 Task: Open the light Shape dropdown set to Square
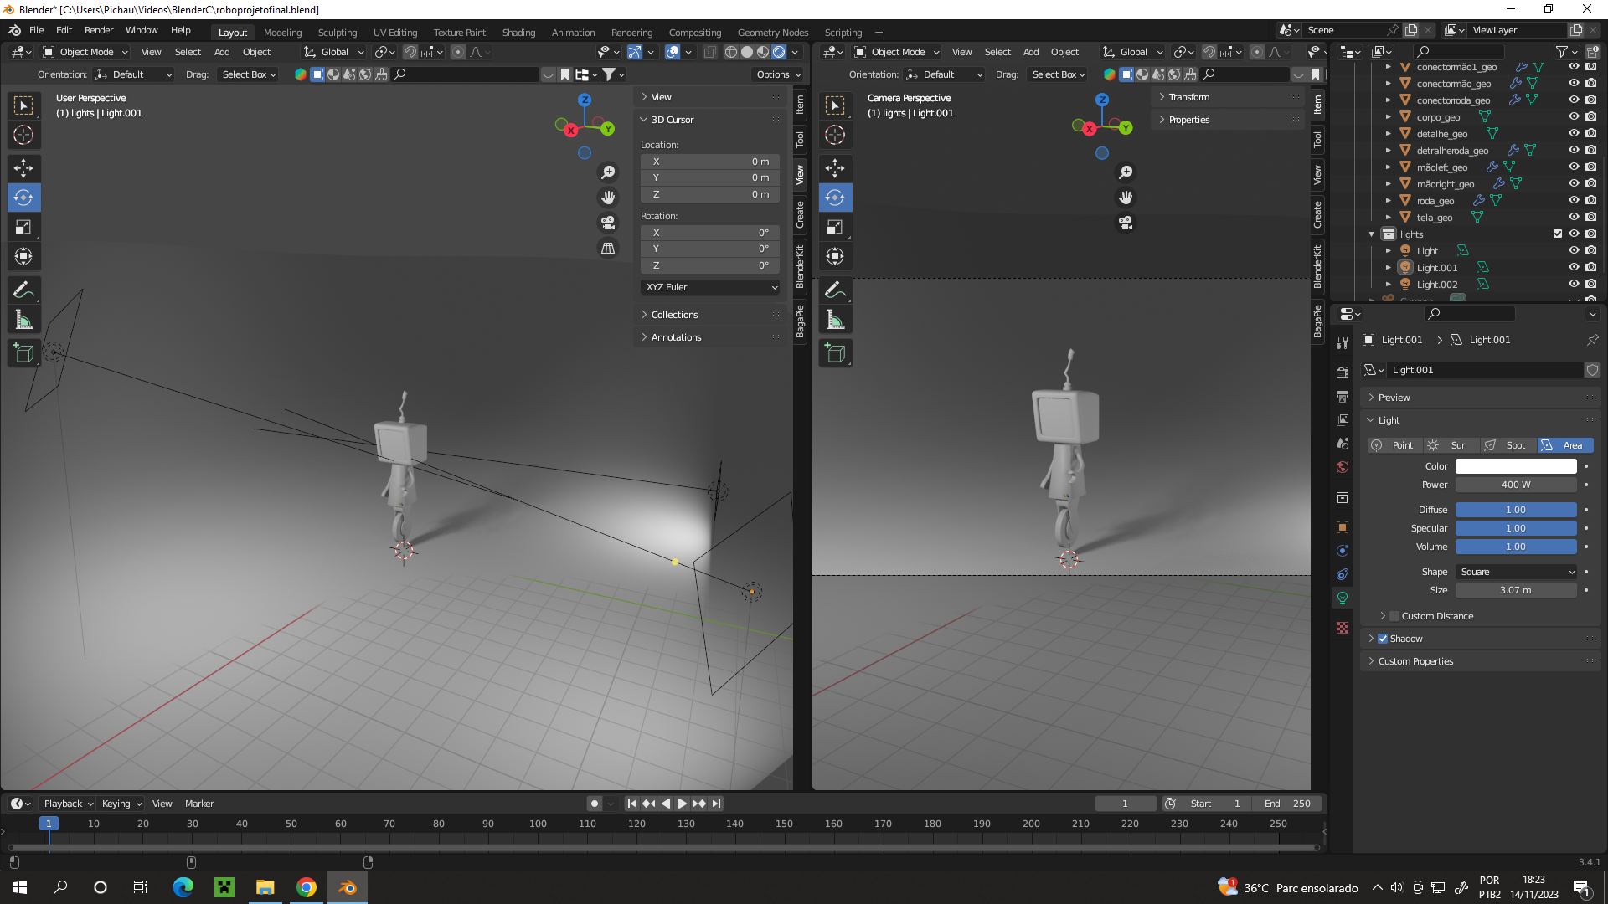pyautogui.click(x=1516, y=572)
